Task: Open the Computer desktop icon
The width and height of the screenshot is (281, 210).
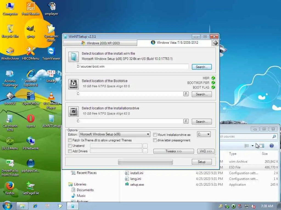Action: [10, 8]
